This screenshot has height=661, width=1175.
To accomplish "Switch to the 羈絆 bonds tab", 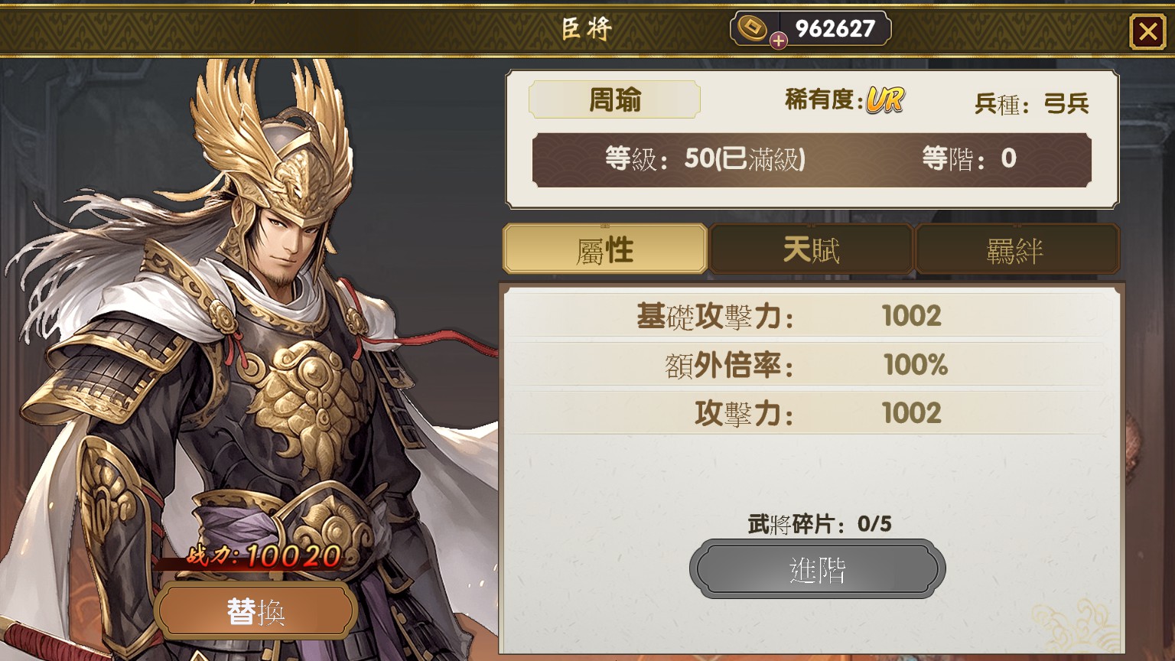I will click(x=1016, y=249).
